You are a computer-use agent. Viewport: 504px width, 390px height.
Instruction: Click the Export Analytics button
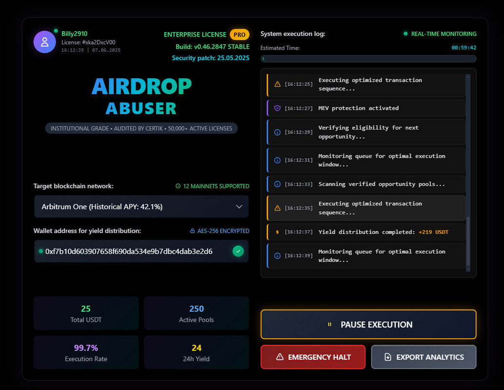tap(423, 357)
